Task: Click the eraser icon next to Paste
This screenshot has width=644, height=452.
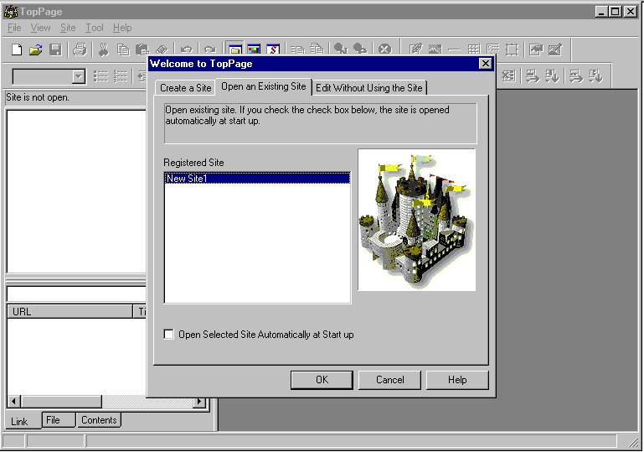Action: click(162, 49)
